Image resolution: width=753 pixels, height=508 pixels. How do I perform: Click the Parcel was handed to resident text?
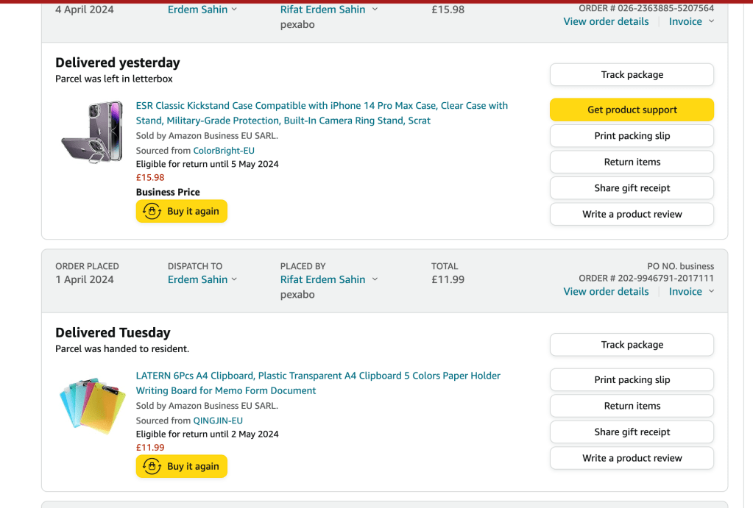(x=122, y=349)
